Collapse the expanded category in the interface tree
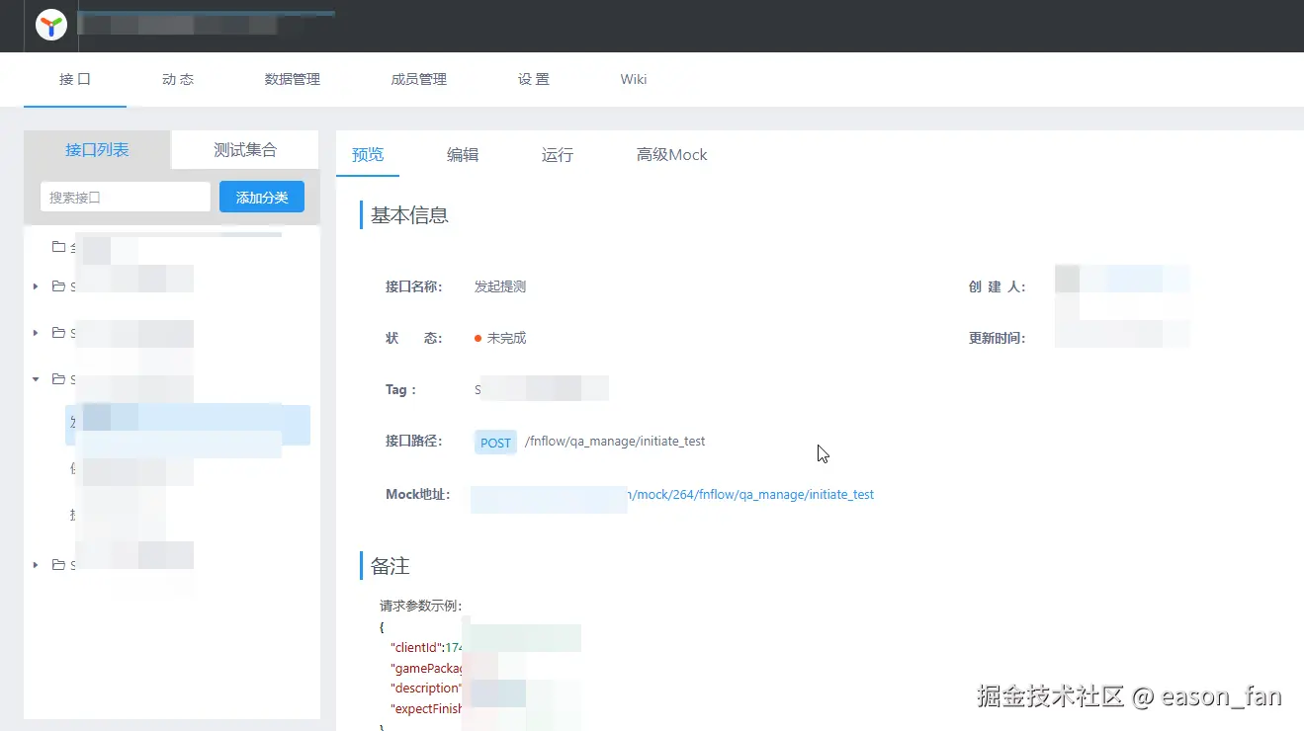The height and width of the screenshot is (731, 1304). click(36, 379)
